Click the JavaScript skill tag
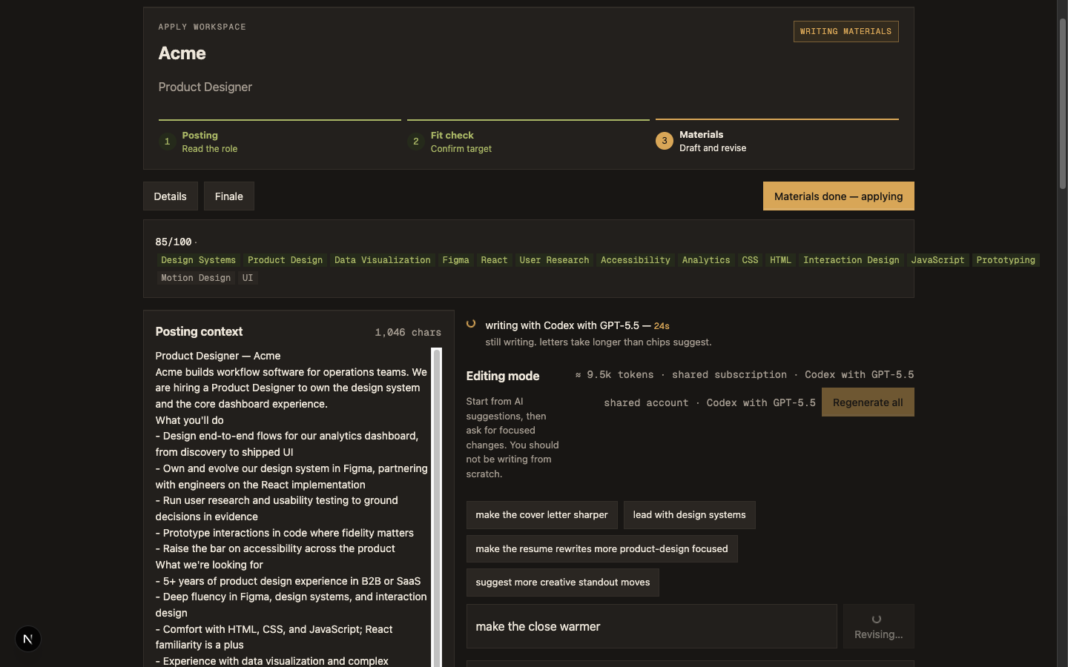 click(x=938, y=260)
